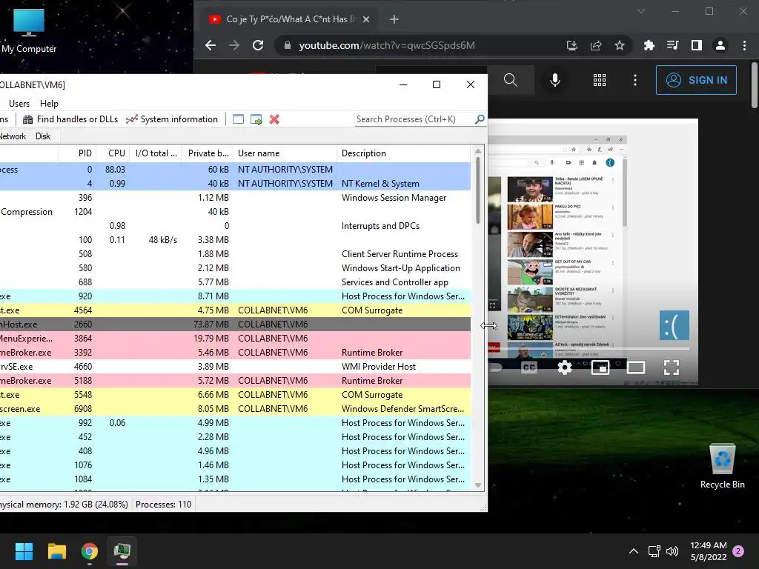Sort by PID column header
The image size is (759, 569).
(77, 153)
